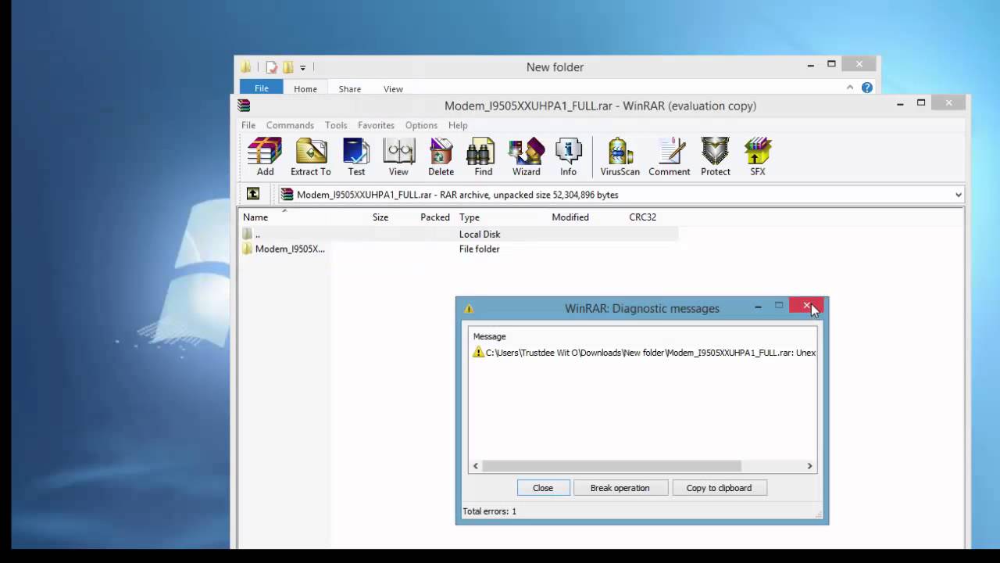Run the Test archive tool

[x=356, y=157]
